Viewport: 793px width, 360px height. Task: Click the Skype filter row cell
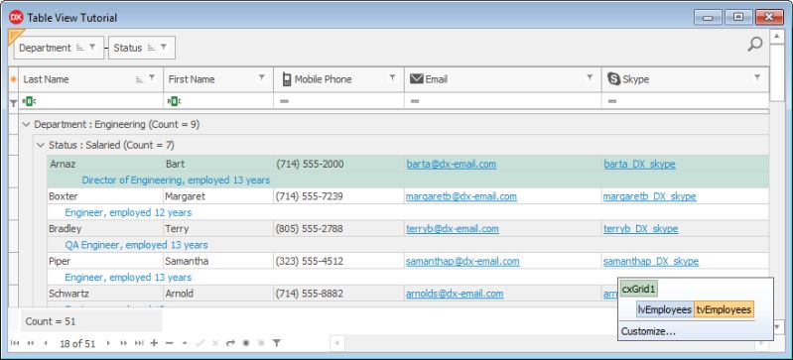tap(685, 101)
